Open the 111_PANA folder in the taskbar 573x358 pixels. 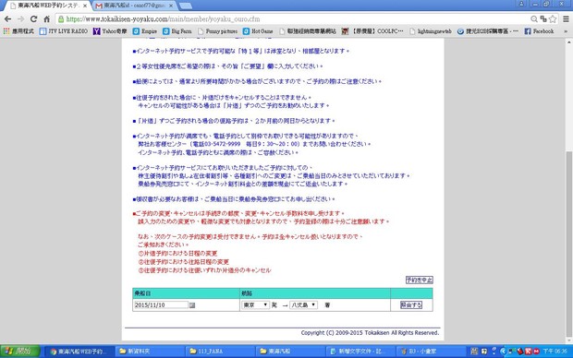pyautogui.click(x=220, y=351)
